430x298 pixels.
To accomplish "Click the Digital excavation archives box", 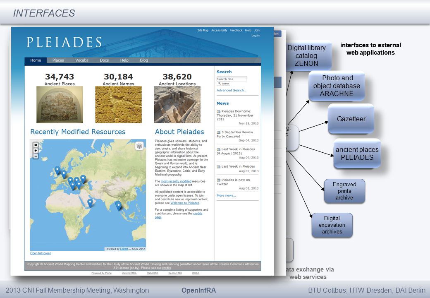I will pyautogui.click(x=332, y=225).
